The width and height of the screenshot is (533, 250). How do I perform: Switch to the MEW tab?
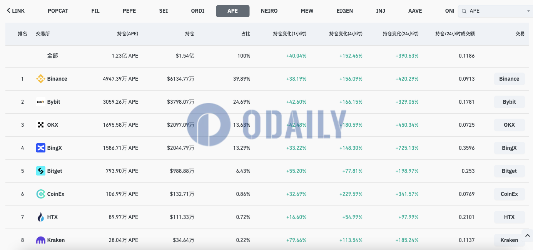[307, 11]
